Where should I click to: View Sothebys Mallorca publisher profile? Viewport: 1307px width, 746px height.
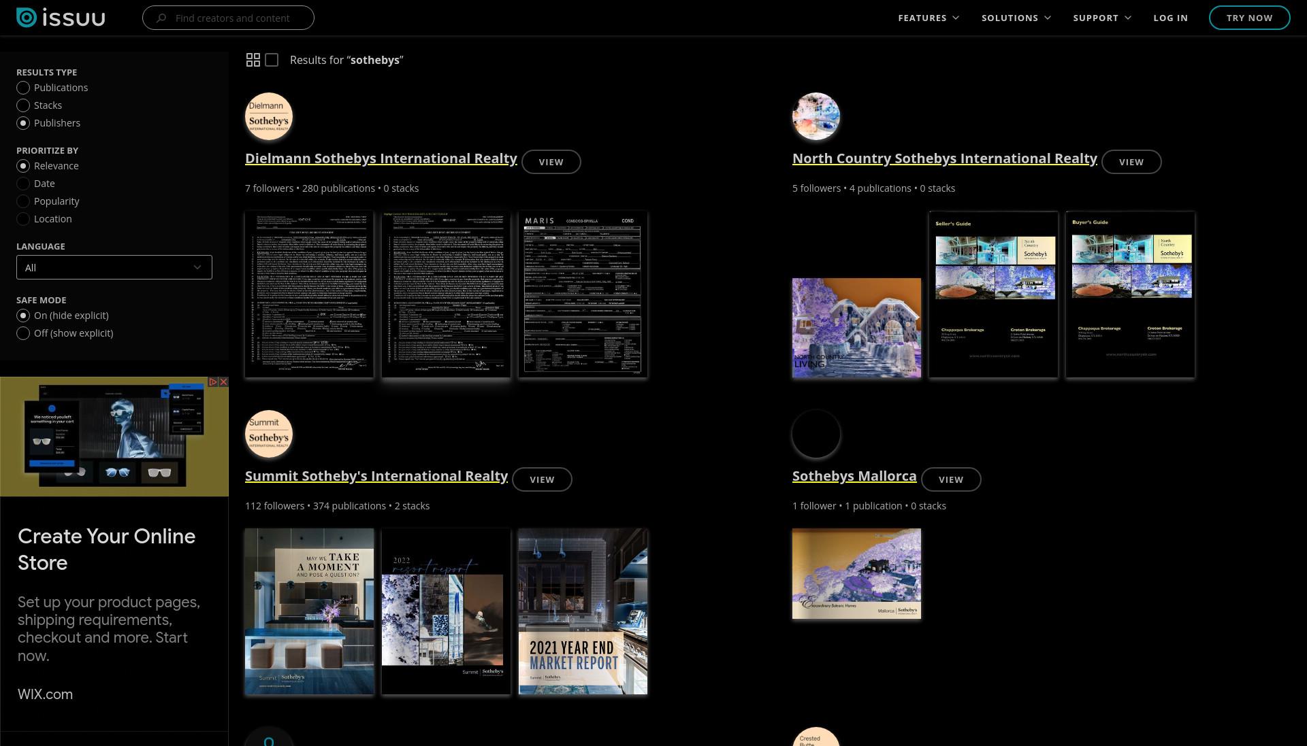(951, 479)
